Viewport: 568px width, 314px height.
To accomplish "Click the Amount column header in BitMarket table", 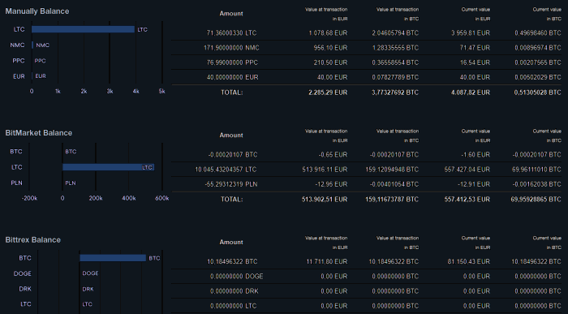I will tap(231, 135).
